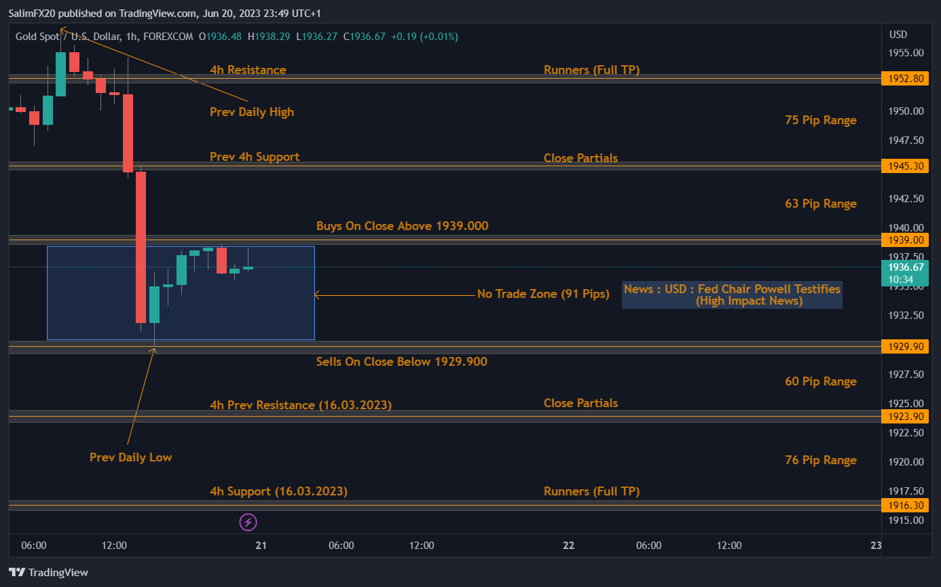Click 'Close Partials' near 1923.90 line
941x587 pixels.
(580, 403)
